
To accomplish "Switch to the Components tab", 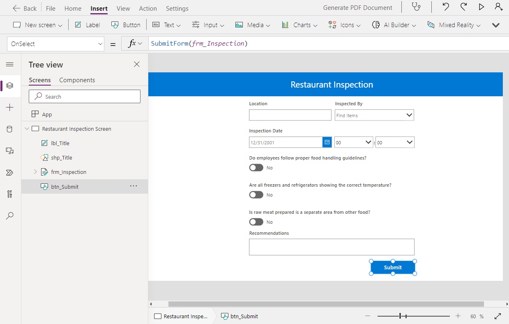I will pos(77,80).
